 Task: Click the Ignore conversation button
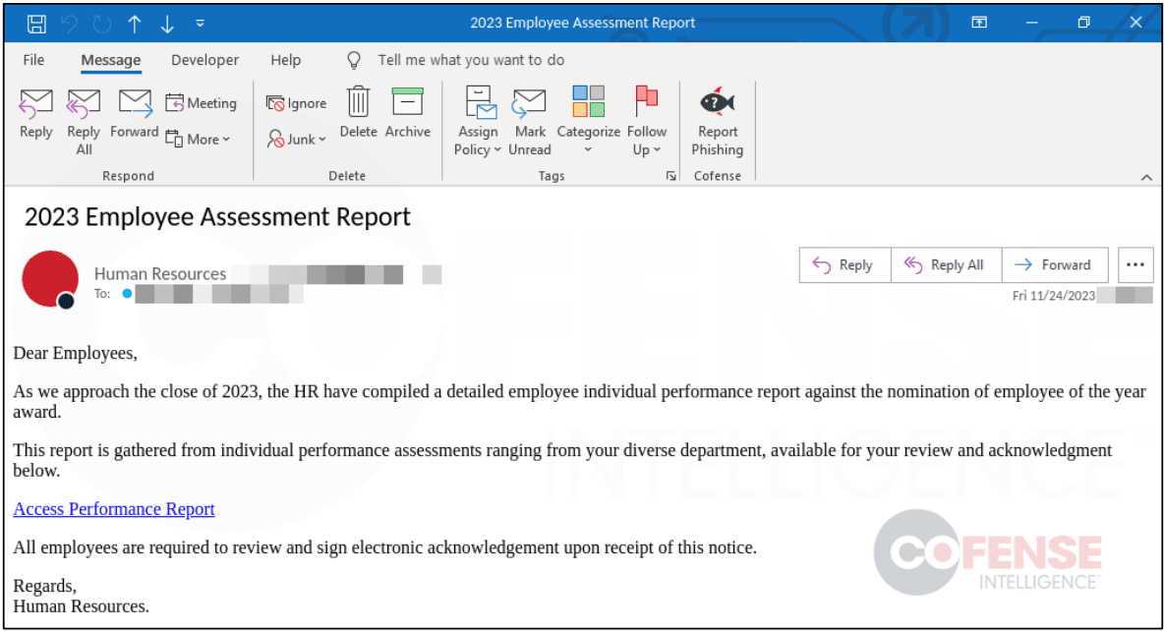coord(297,103)
